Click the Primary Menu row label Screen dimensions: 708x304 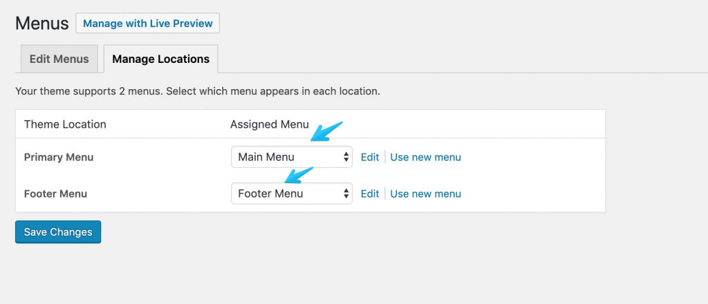(59, 158)
